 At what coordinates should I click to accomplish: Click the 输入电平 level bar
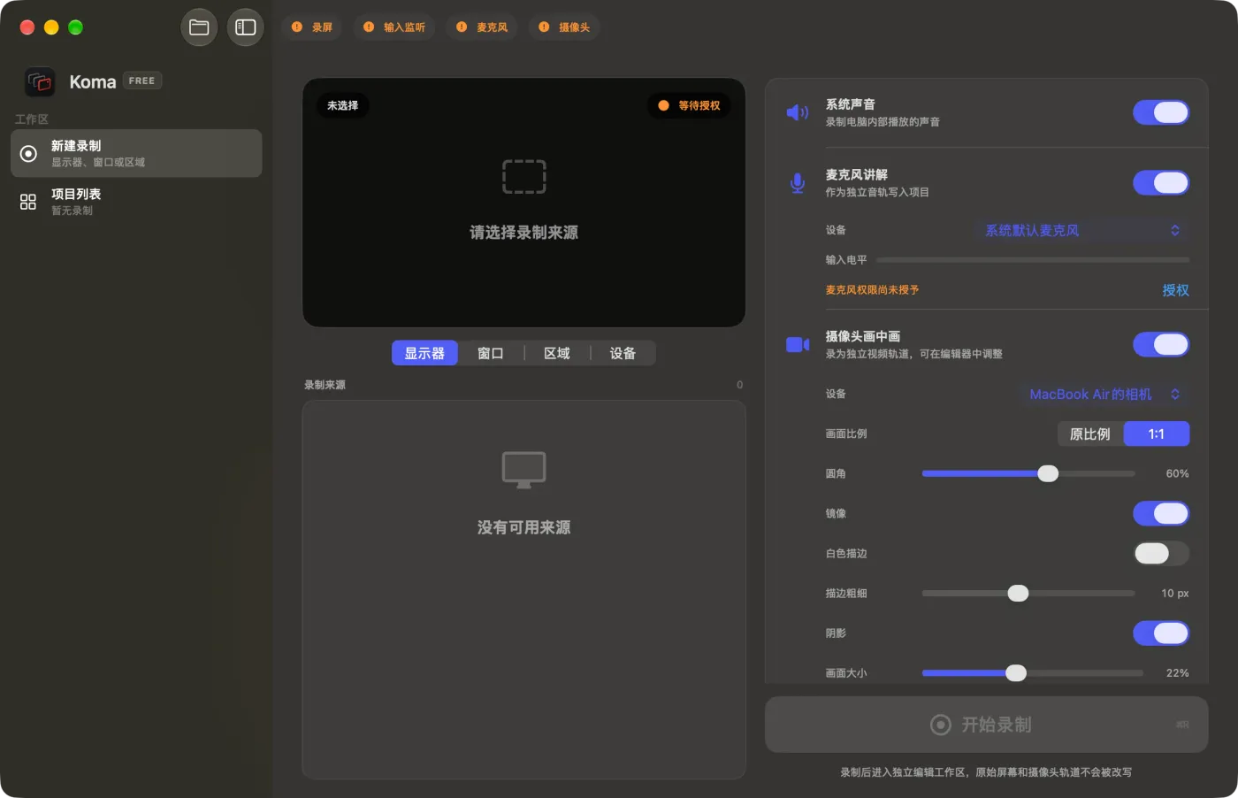pyautogui.click(x=1033, y=260)
